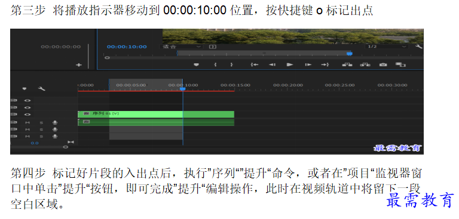Image resolution: width=459 pixels, height=219 pixels.
Task: Step back one frame
Action: point(273,64)
